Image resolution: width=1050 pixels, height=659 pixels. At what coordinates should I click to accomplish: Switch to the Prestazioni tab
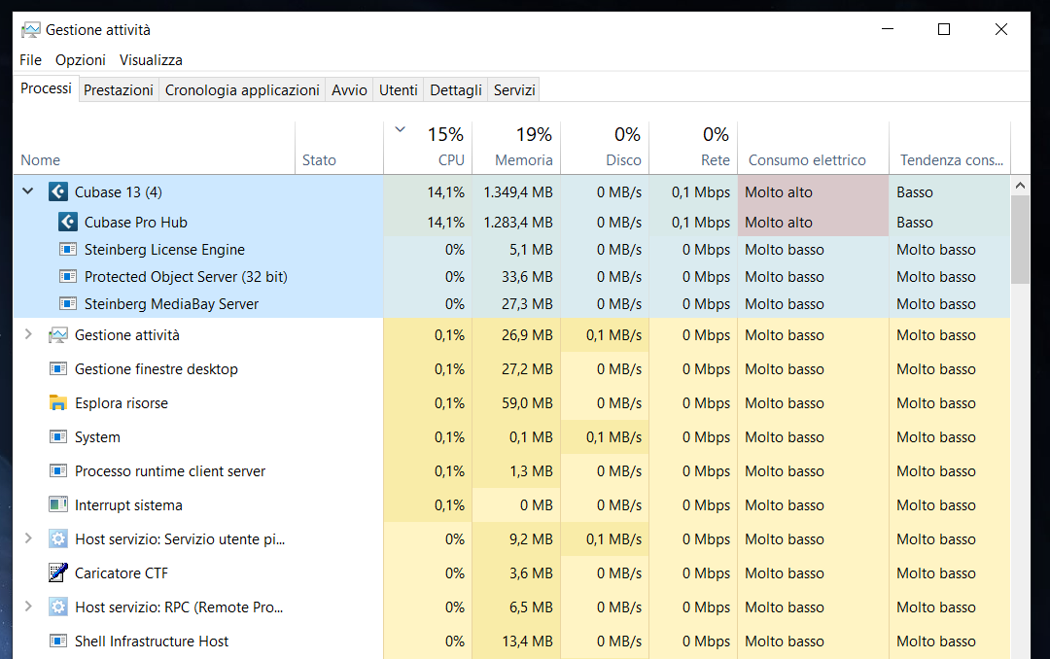click(x=119, y=90)
